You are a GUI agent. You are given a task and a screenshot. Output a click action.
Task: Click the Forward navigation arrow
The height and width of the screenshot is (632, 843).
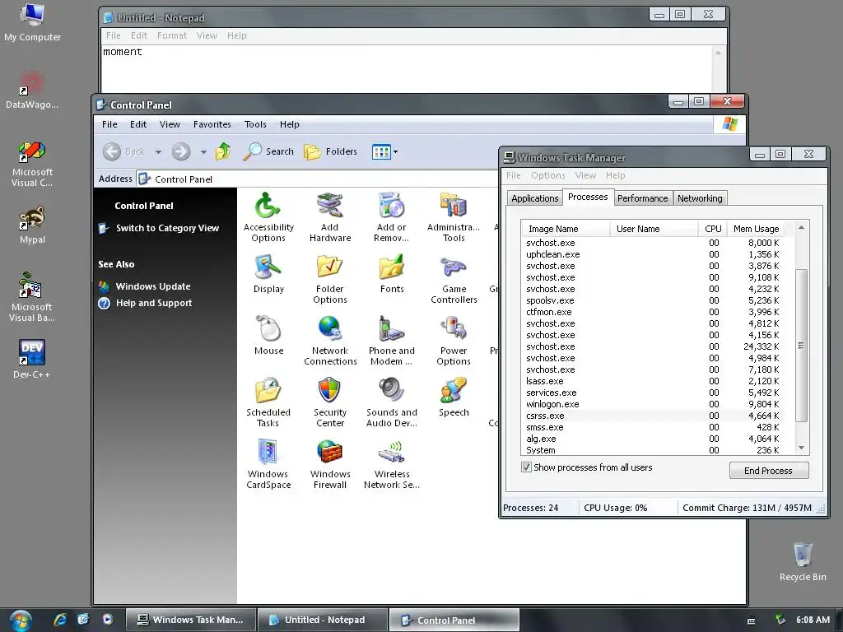pos(181,151)
